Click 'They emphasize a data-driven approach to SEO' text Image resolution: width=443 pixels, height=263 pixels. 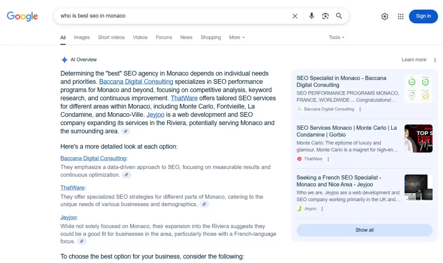tap(165, 171)
